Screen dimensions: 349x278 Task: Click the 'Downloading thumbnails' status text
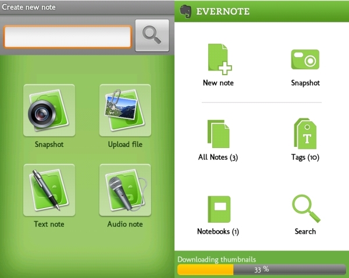tap(216, 259)
